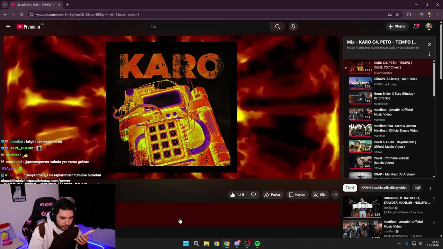This screenshot has width=443, height=249.
Task: Open a new browser tab
Action: [67, 4]
